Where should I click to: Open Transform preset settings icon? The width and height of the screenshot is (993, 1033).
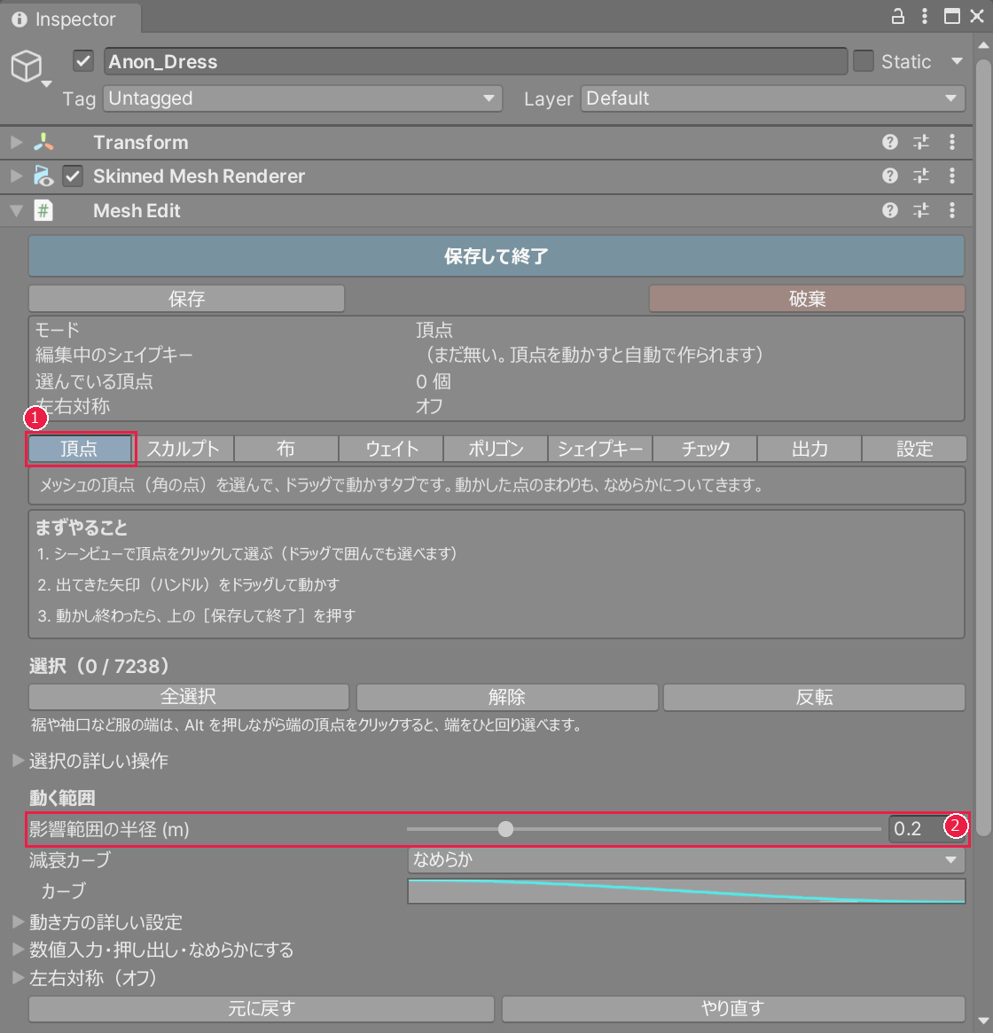(921, 142)
